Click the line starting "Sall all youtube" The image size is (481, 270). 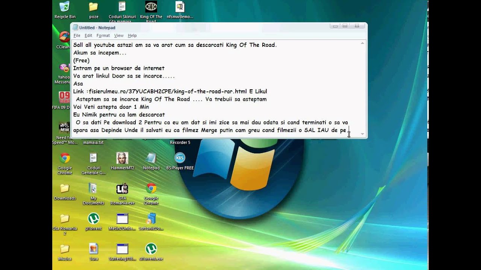tap(175, 45)
